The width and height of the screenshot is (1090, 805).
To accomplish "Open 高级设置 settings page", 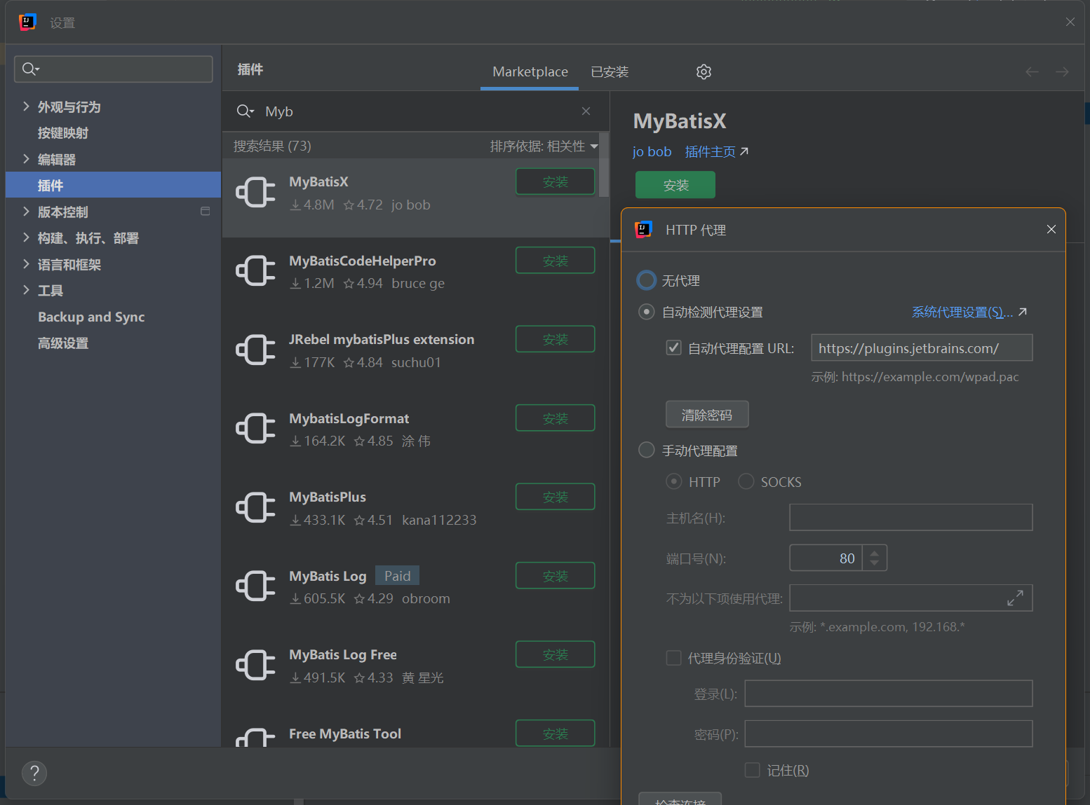I will [x=63, y=343].
